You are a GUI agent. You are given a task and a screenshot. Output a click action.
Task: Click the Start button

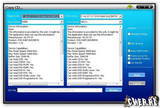[x=137, y=75]
